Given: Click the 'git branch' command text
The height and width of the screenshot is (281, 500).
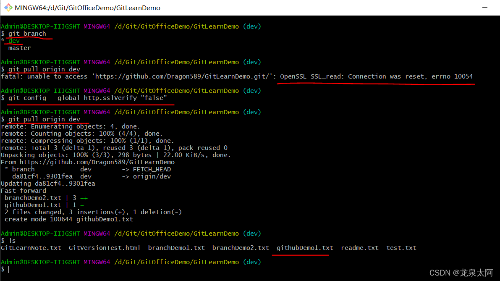Looking at the screenshot, I should [27, 34].
